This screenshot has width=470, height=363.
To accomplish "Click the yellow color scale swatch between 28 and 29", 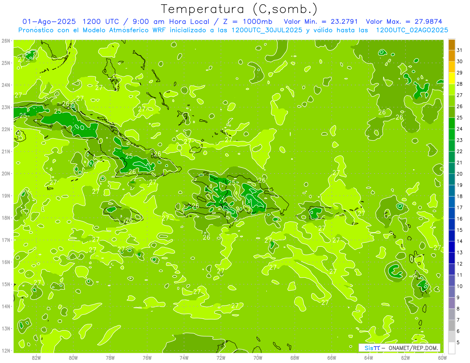I will click(x=452, y=78).
